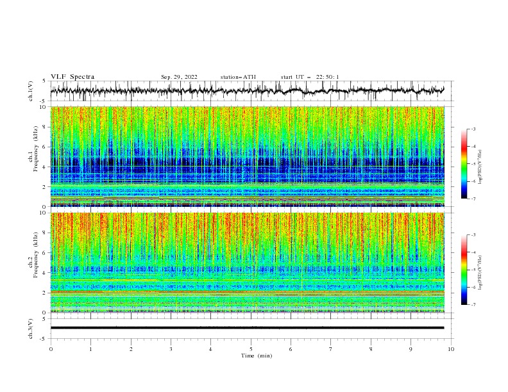This screenshot has width=508, height=392.
Task: Click the "Time (min)" axis label
Action: (x=257, y=355)
